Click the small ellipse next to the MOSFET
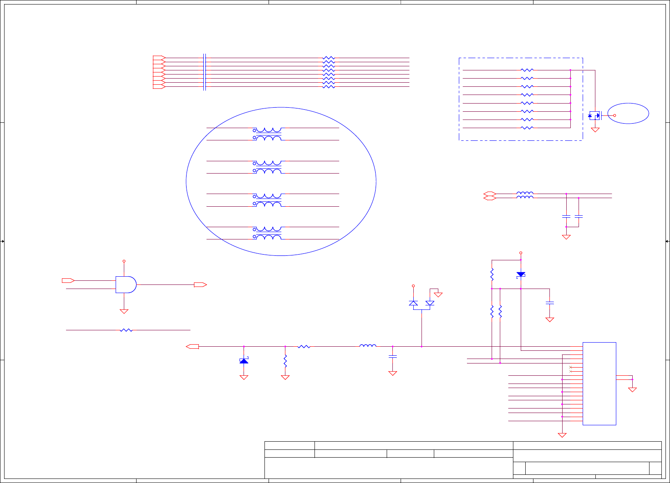The width and height of the screenshot is (670, 483). 628,113
